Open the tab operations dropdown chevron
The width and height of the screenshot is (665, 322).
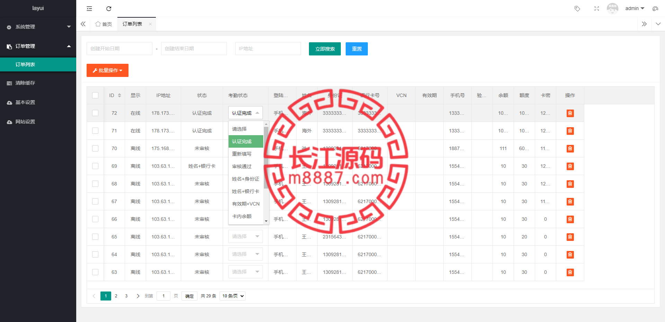(x=658, y=24)
